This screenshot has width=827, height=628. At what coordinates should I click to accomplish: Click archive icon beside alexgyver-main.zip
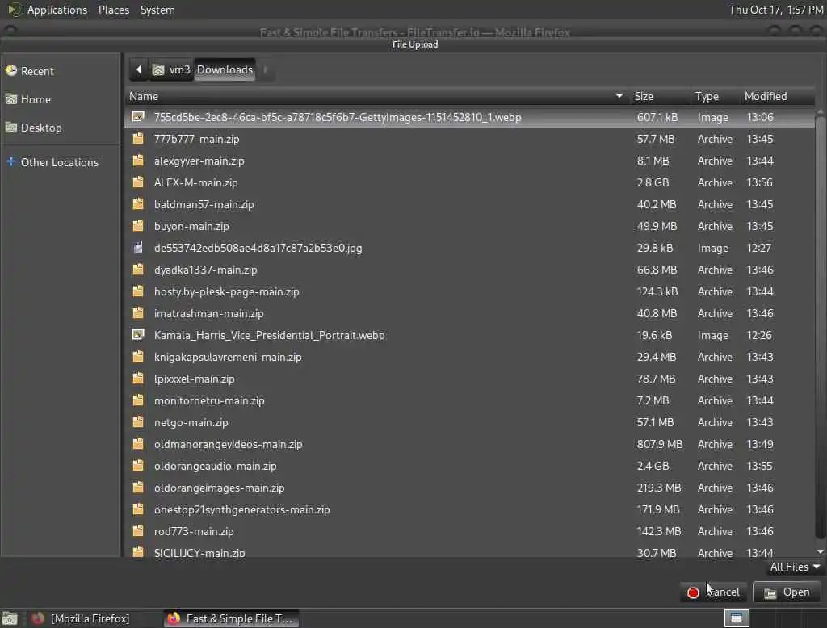point(137,161)
